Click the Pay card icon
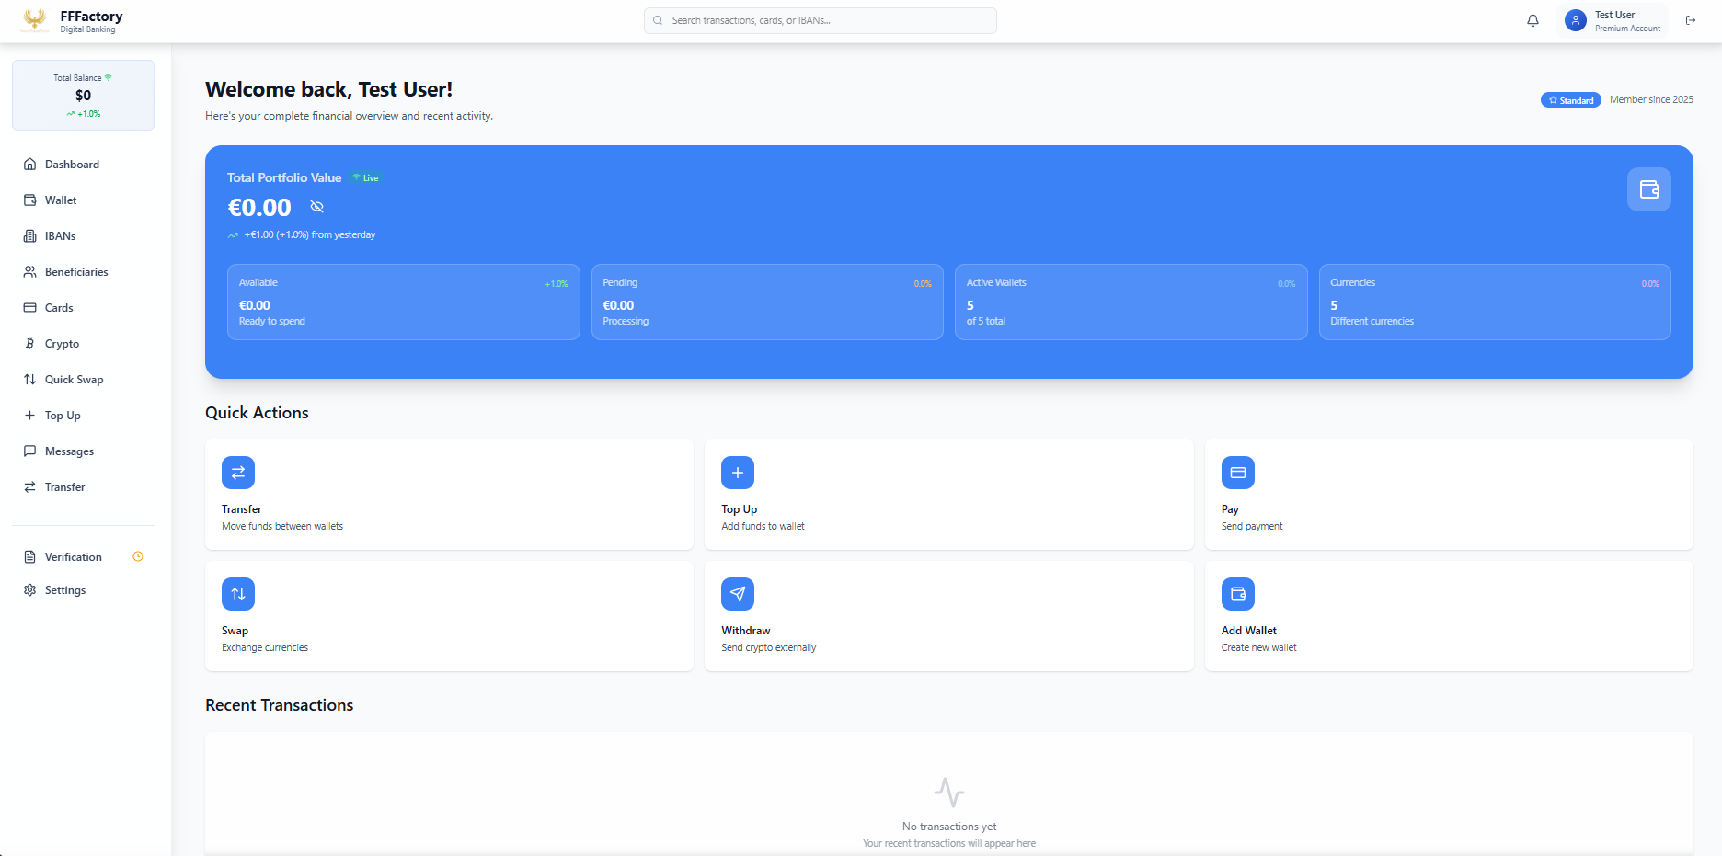The image size is (1722, 856). click(1237, 473)
